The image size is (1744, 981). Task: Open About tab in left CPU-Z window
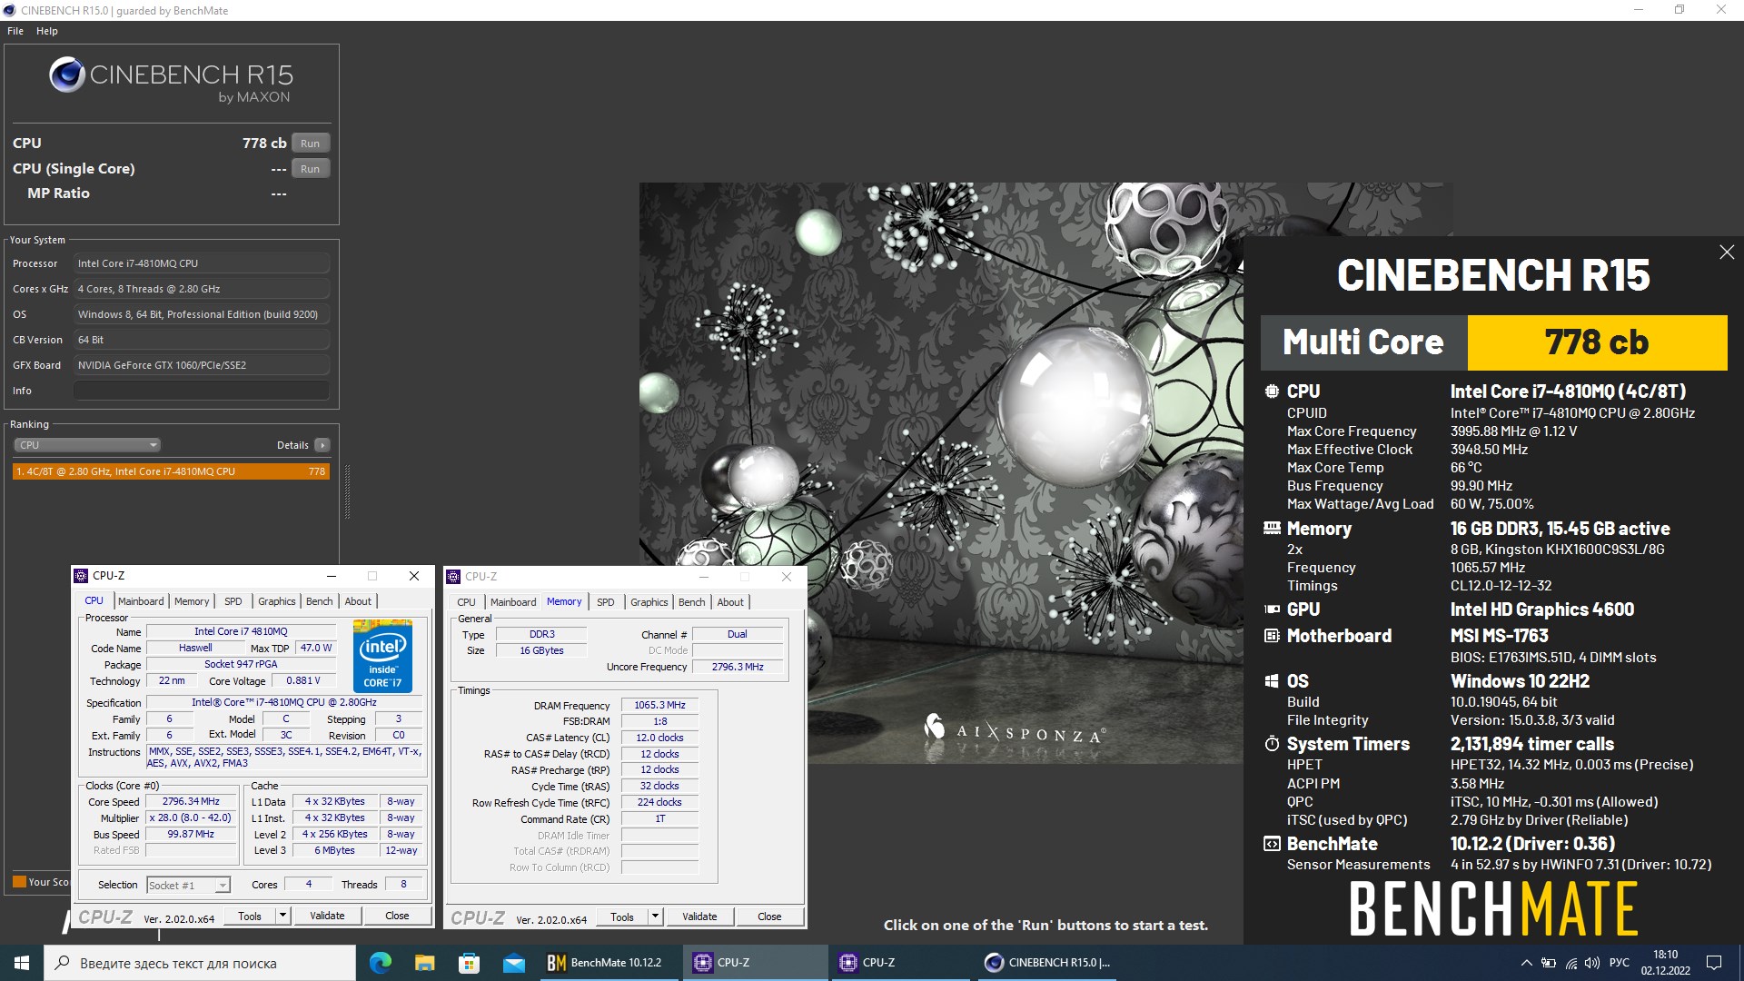[358, 601]
